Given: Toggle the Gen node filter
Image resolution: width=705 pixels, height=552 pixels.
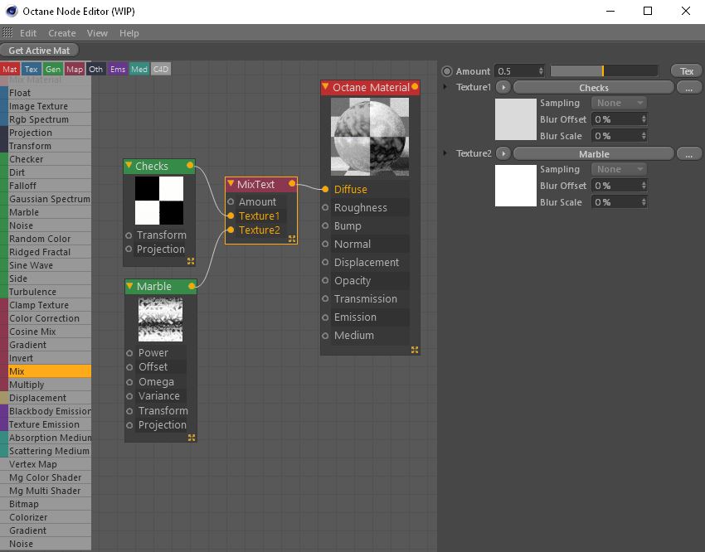Looking at the screenshot, I should [x=53, y=69].
